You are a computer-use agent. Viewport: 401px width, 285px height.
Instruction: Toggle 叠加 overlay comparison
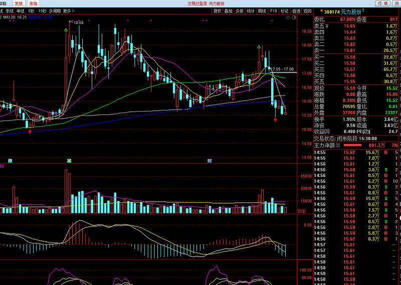228,10
